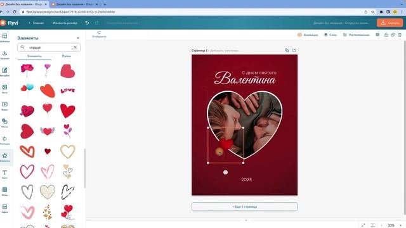406x228 pixels.
Task: Click the page title placeholder next to Page 1
Action: [x=224, y=51]
